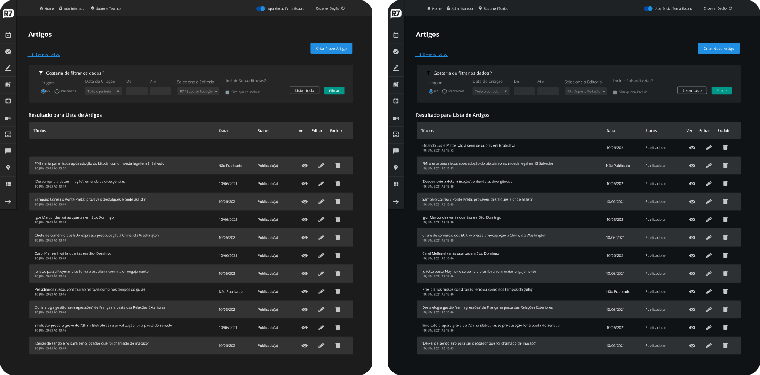Viewport: 760px width, 375px height.
Task: Click the 'Títulos' column header in the right mockup
Action: point(427,131)
